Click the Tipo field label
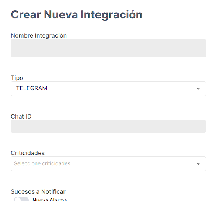 (x=17, y=78)
